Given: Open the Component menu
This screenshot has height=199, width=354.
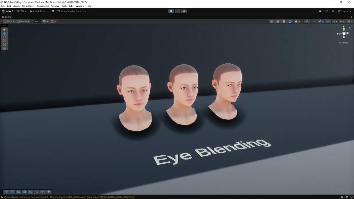Looking at the screenshot, I should (x=43, y=6).
